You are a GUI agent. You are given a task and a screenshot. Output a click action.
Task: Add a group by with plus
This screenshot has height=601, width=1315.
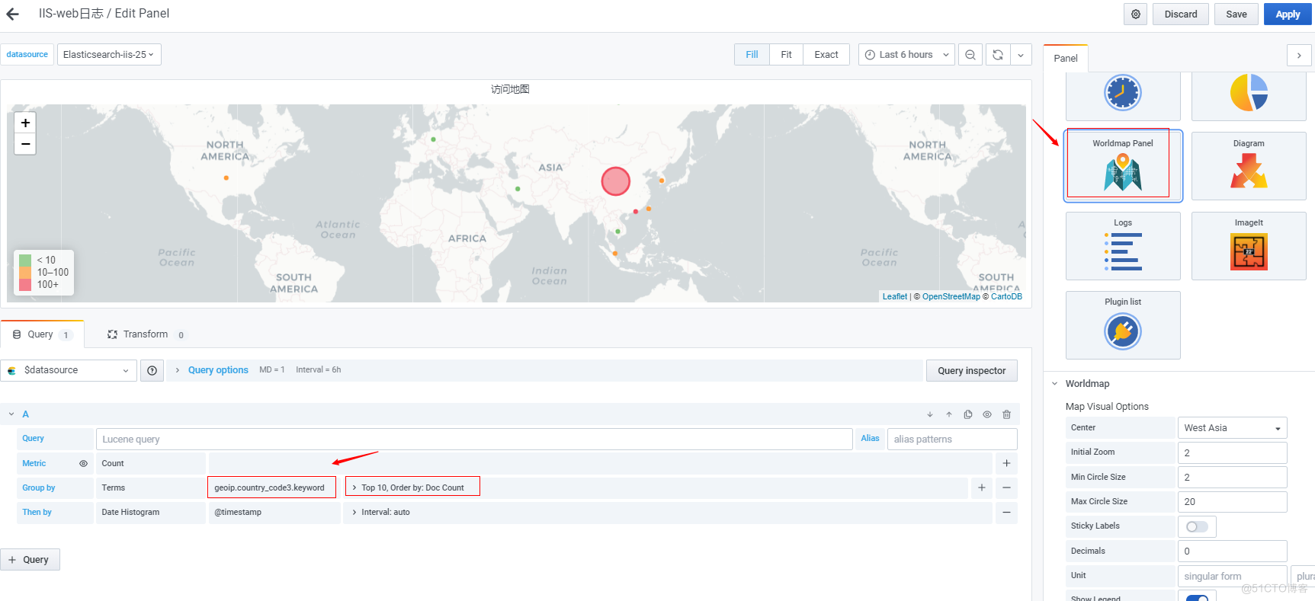tap(982, 488)
